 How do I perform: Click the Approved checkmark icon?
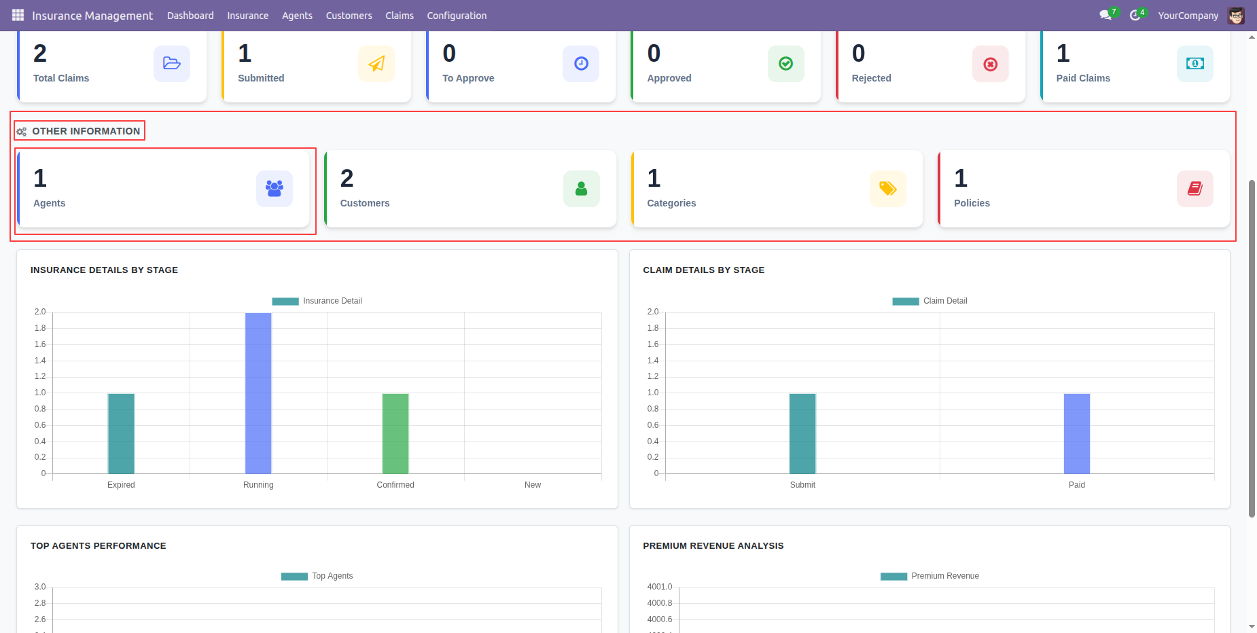786,64
